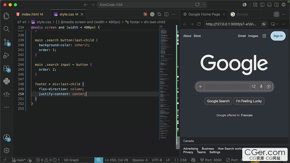Click the code minimap overview

pos(167,82)
